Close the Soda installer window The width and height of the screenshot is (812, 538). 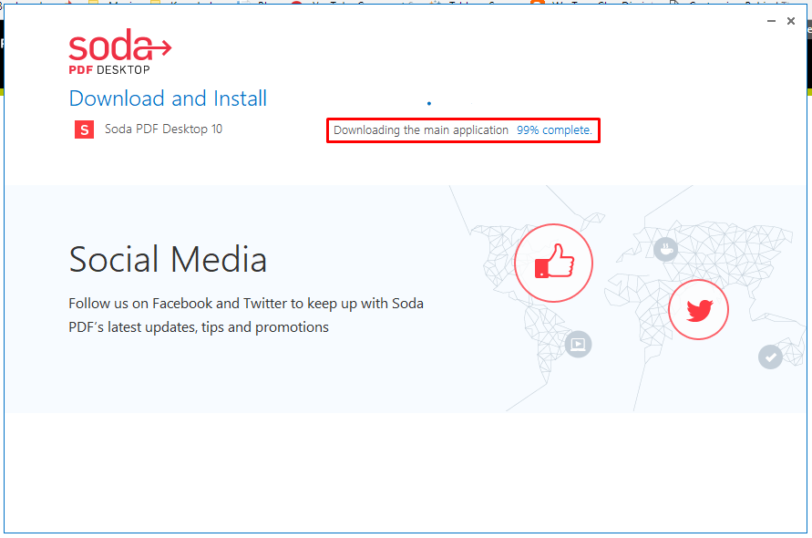[791, 21]
